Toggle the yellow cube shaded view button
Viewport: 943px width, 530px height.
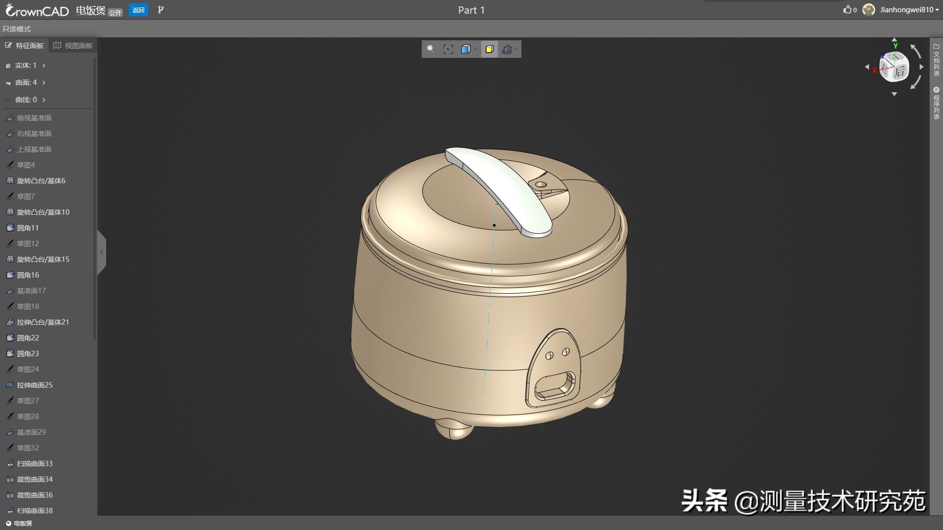click(489, 49)
